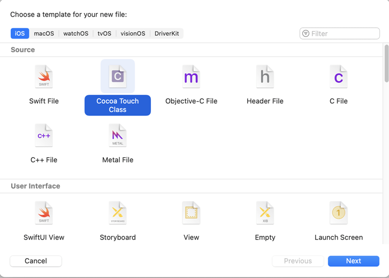The image size is (389, 278).
Task: Switch to the macOS platform tab
Action: tap(44, 33)
